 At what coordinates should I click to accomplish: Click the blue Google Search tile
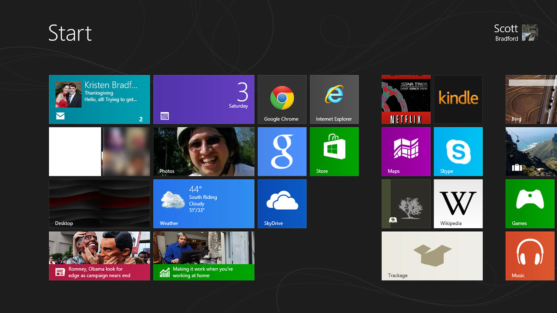[x=282, y=151]
